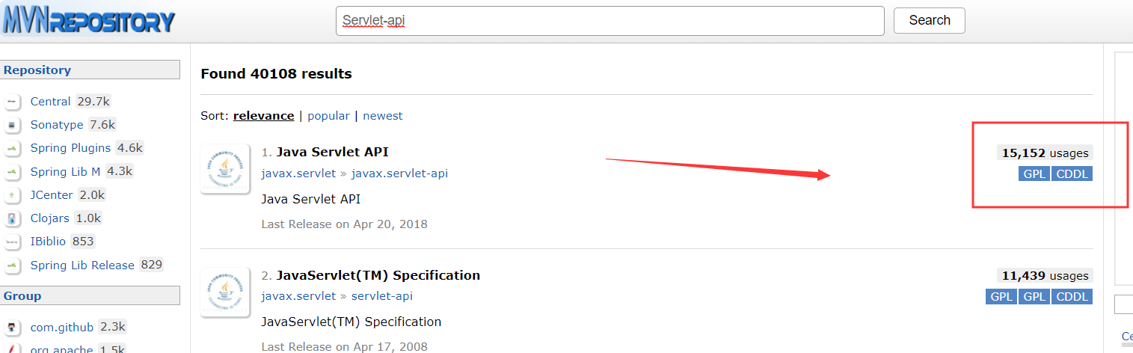Click the MVNRepository logo
The height and width of the screenshot is (353, 1133).
(x=88, y=20)
